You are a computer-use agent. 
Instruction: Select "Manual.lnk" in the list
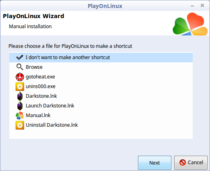pos(101,115)
